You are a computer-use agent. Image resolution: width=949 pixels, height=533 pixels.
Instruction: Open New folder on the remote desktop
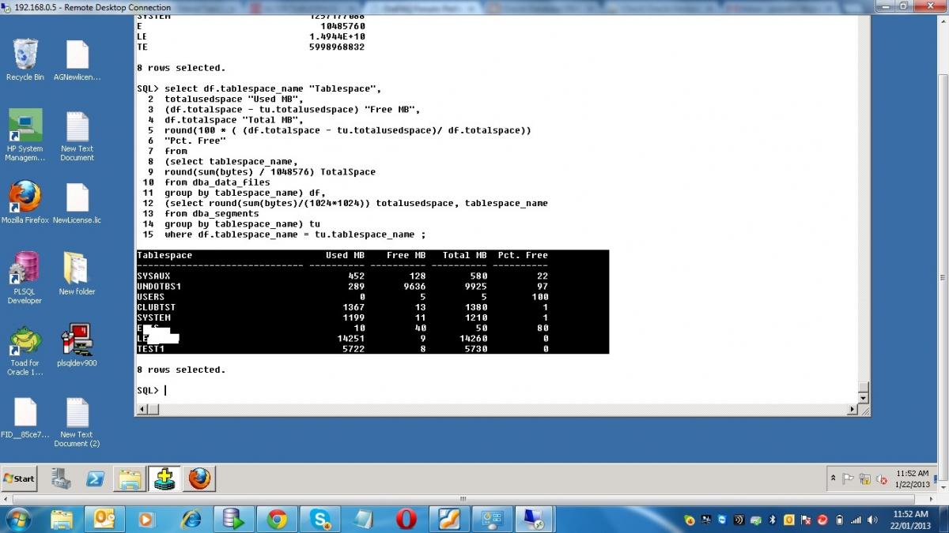[x=77, y=269]
